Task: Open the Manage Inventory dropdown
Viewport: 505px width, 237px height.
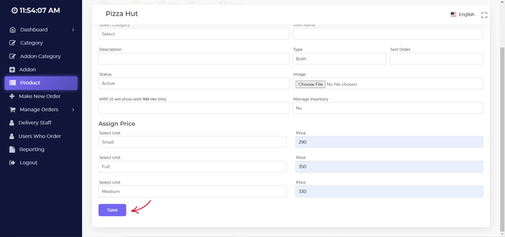Action: pyautogui.click(x=388, y=108)
